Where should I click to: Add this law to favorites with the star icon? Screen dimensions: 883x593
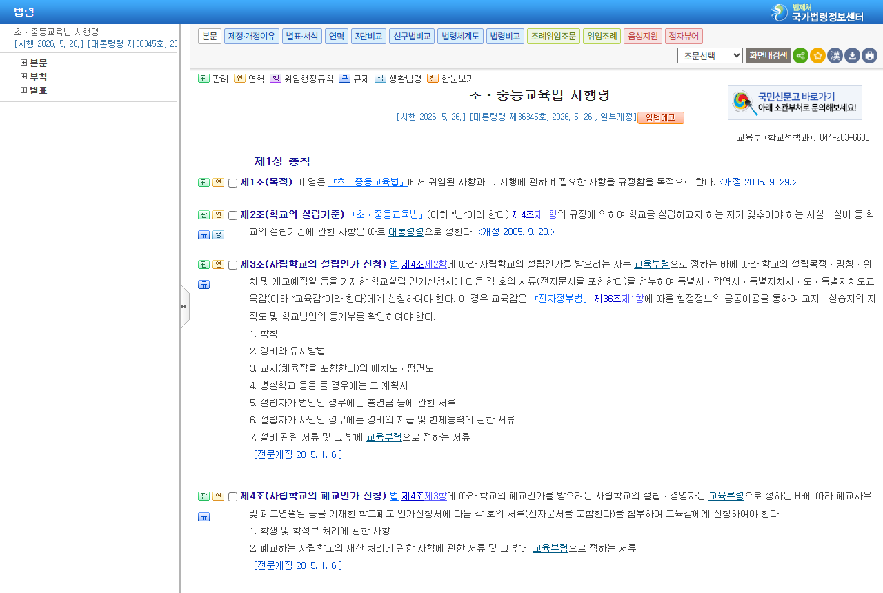[x=817, y=56]
